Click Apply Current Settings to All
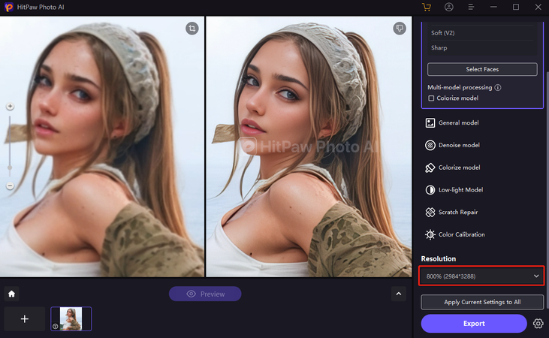Image resolution: width=549 pixels, height=338 pixels. (482, 302)
